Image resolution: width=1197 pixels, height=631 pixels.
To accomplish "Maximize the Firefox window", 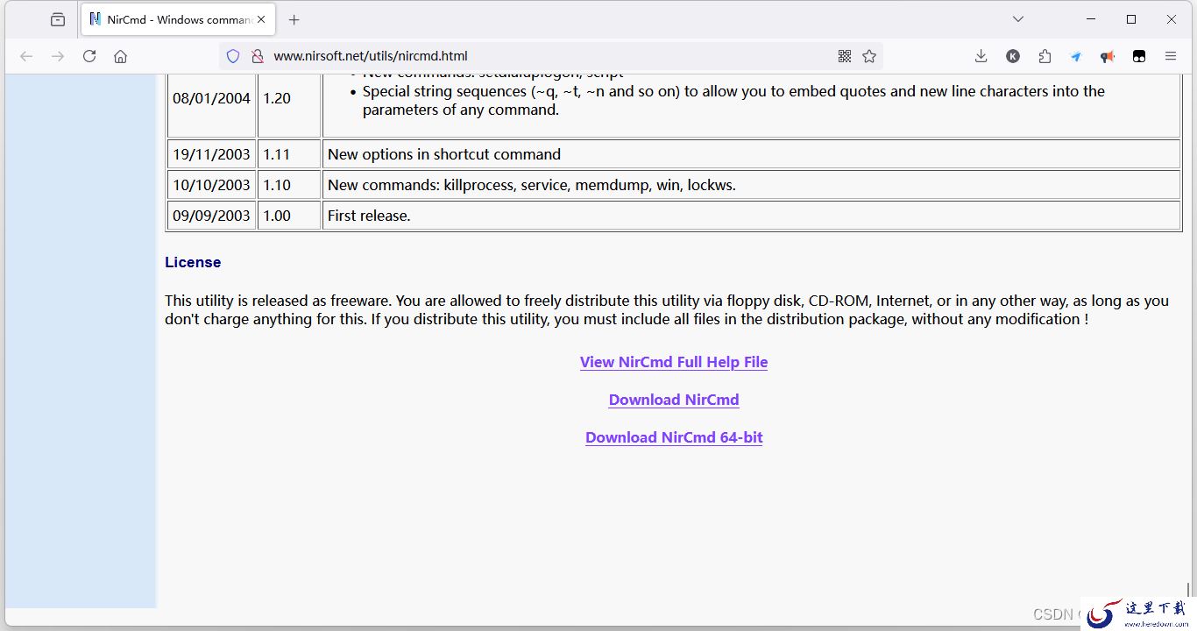I will 1131,19.
